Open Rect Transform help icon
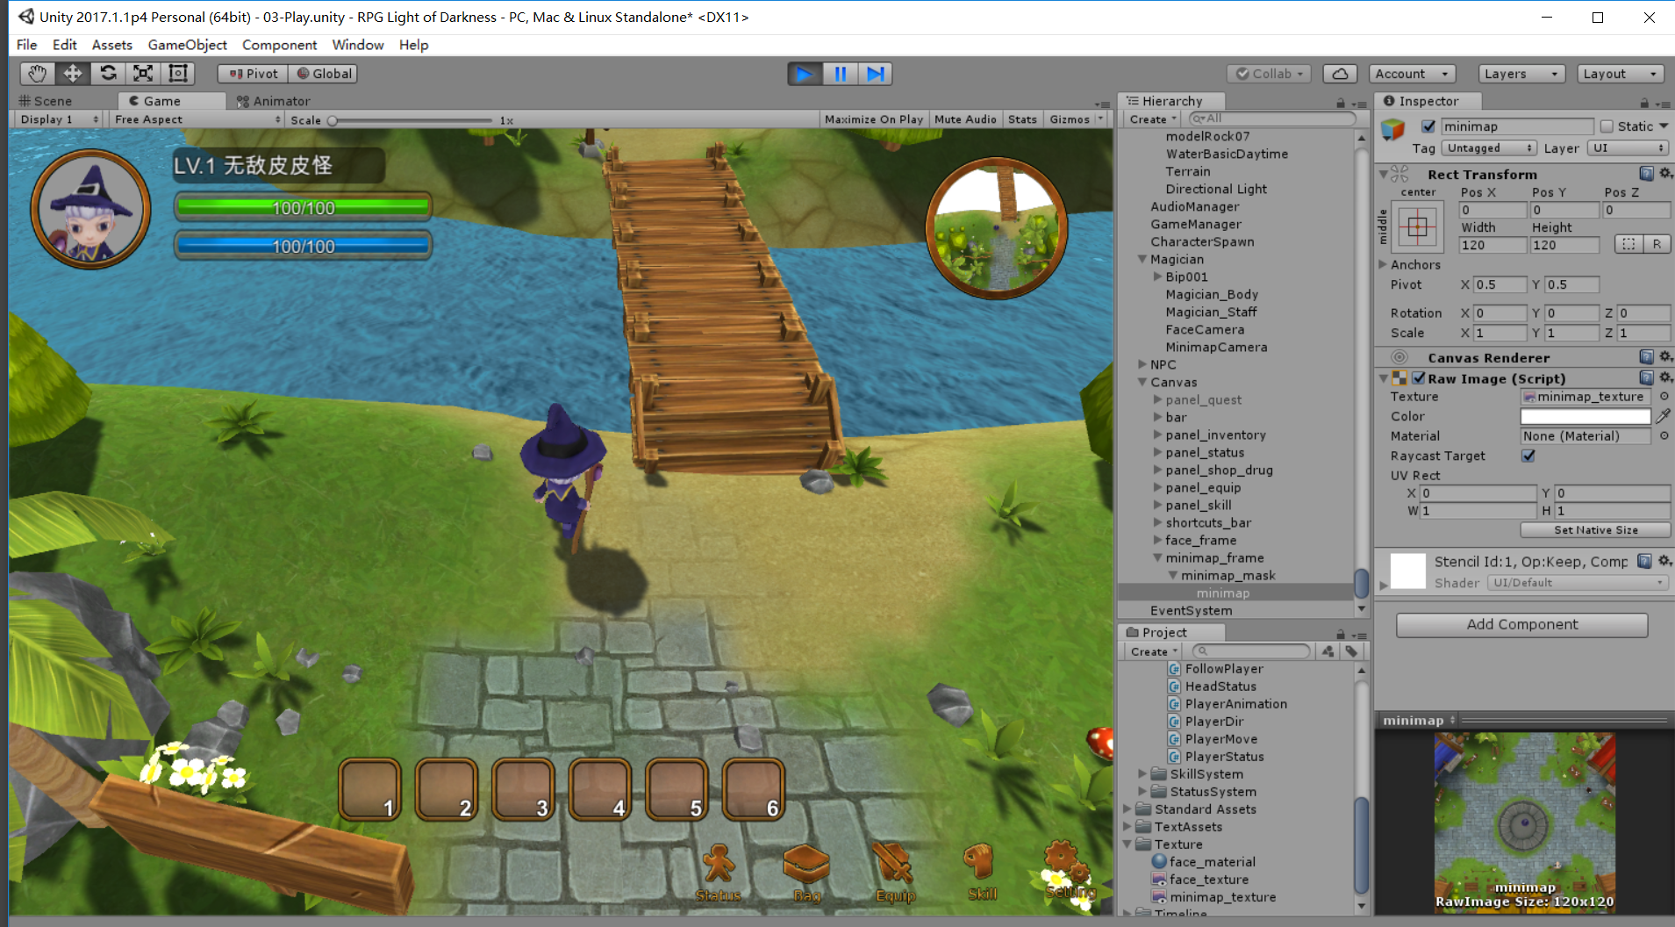The width and height of the screenshot is (1675, 927). click(x=1646, y=174)
